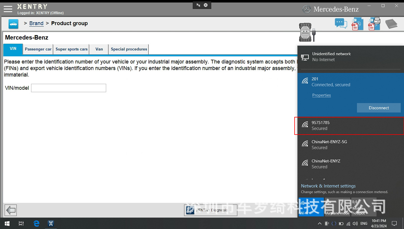Toggle the Airplane mode tile
Viewport: 404px width, 229px height.
pyautogui.click(x=338, y=207)
